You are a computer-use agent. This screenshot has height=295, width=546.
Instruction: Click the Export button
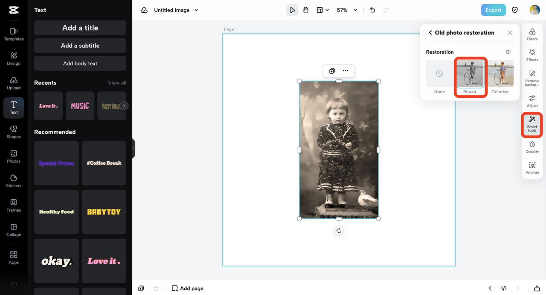click(x=493, y=10)
